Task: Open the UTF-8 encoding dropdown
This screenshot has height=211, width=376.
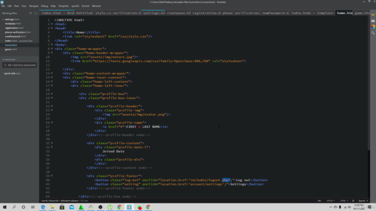Action: (331, 200)
